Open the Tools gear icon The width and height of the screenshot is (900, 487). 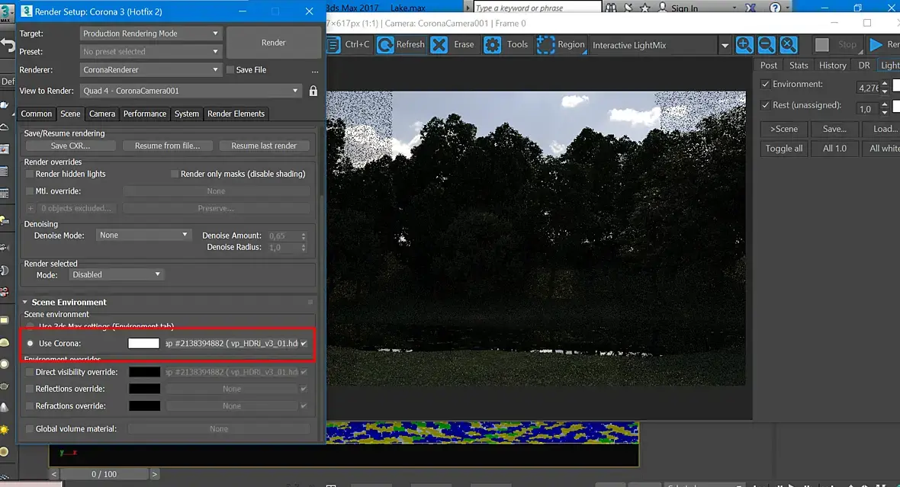pos(493,45)
